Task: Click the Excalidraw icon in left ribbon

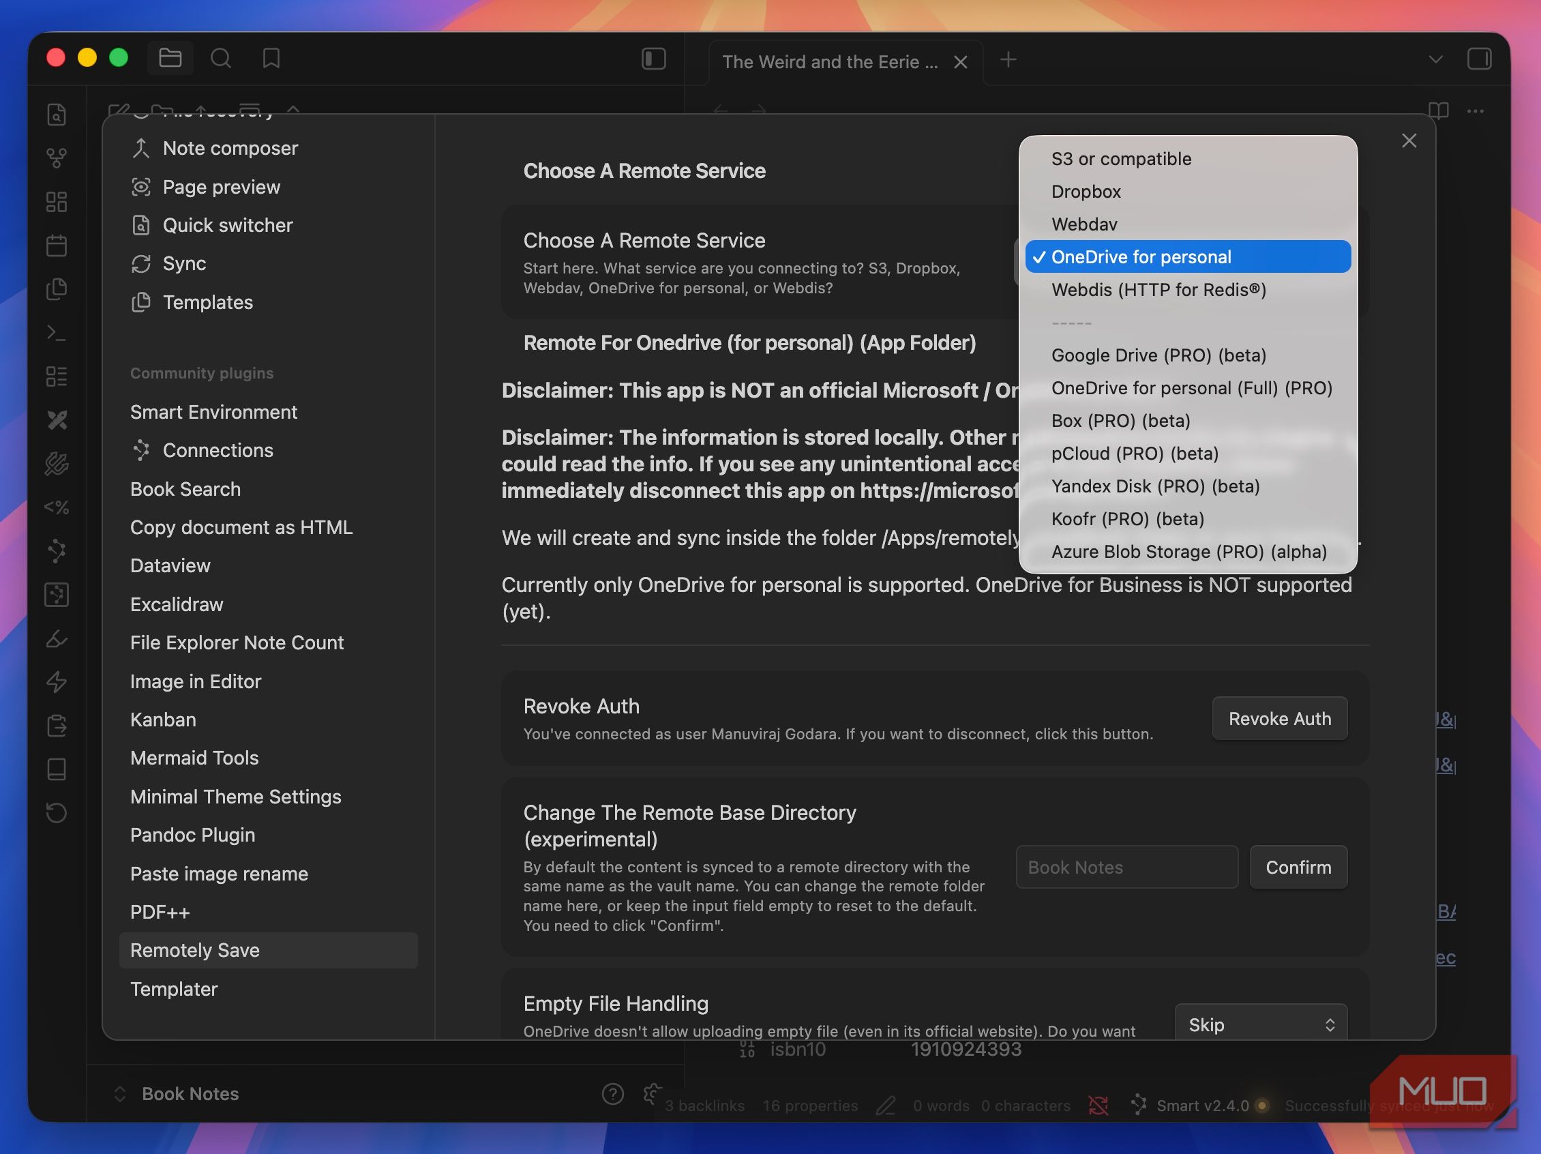Action: click(x=57, y=419)
